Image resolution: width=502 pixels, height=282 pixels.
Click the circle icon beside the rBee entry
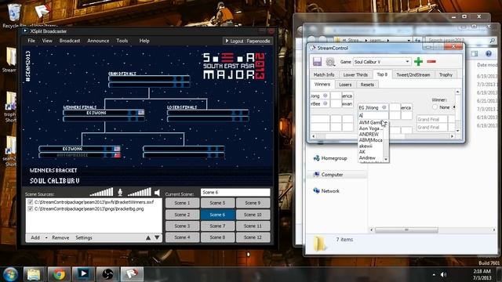[325, 103]
